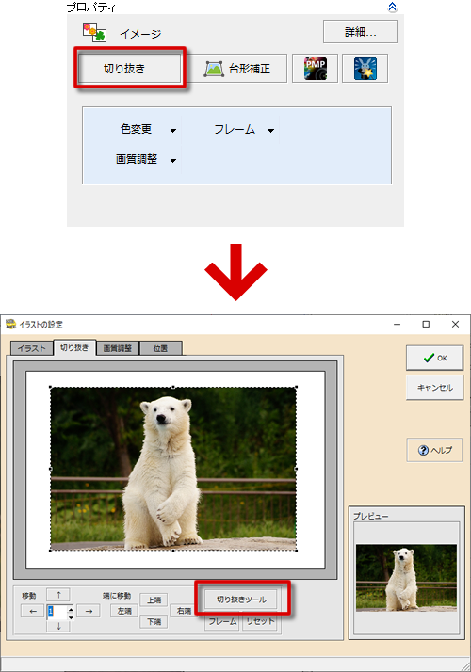The width and height of the screenshot is (471, 672).
Task: Open the PMP photo editor icon
Action: click(316, 69)
